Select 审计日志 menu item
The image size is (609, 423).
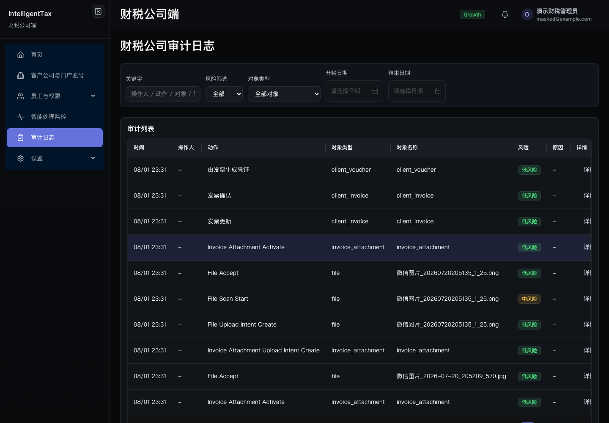55,137
